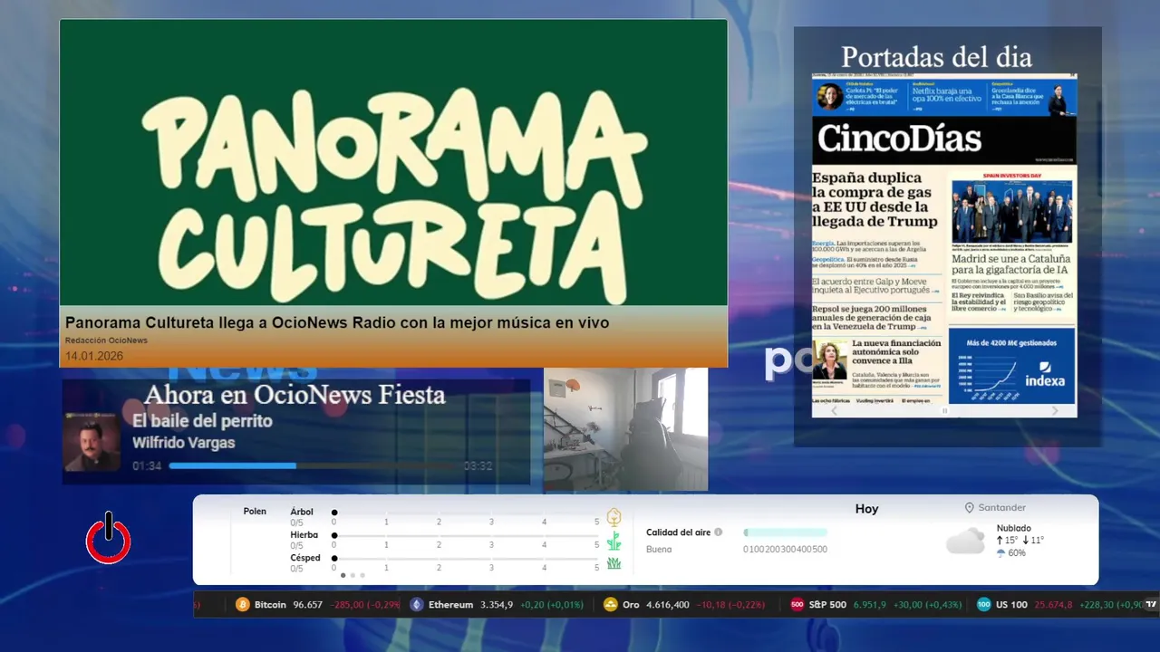The image size is (1160, 652).
Task: Click the 'Ahora en OcioNews Fiesta' heading
Action: (295, 395)
